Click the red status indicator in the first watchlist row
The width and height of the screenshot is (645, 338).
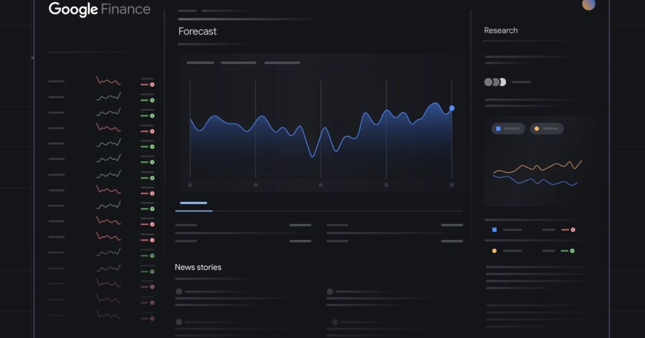point(152,85)
